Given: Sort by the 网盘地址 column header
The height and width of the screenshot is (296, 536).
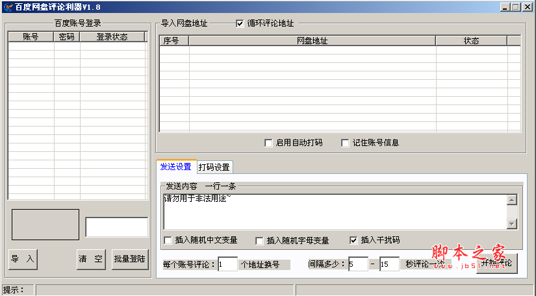Looking at the screenshot, I should point(312,41).
